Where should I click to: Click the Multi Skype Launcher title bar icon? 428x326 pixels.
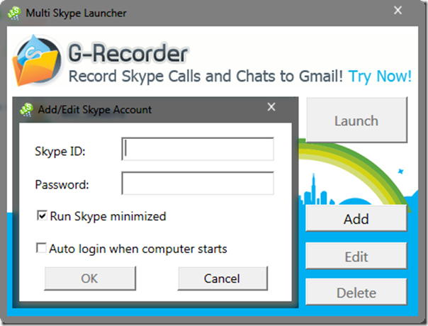pos(13,13)
